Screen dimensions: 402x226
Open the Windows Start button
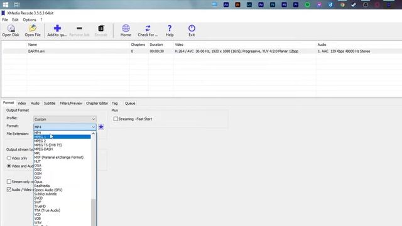[x=6, y=4]
